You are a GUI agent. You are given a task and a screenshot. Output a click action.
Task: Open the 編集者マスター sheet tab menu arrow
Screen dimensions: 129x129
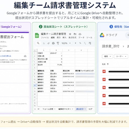pyautogui.click(x=73, y=109)
